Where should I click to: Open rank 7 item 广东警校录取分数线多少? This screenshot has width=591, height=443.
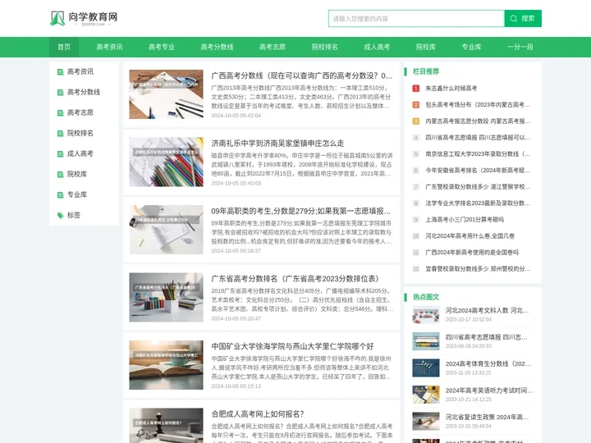pyautogui.click(x=478, y=187)
